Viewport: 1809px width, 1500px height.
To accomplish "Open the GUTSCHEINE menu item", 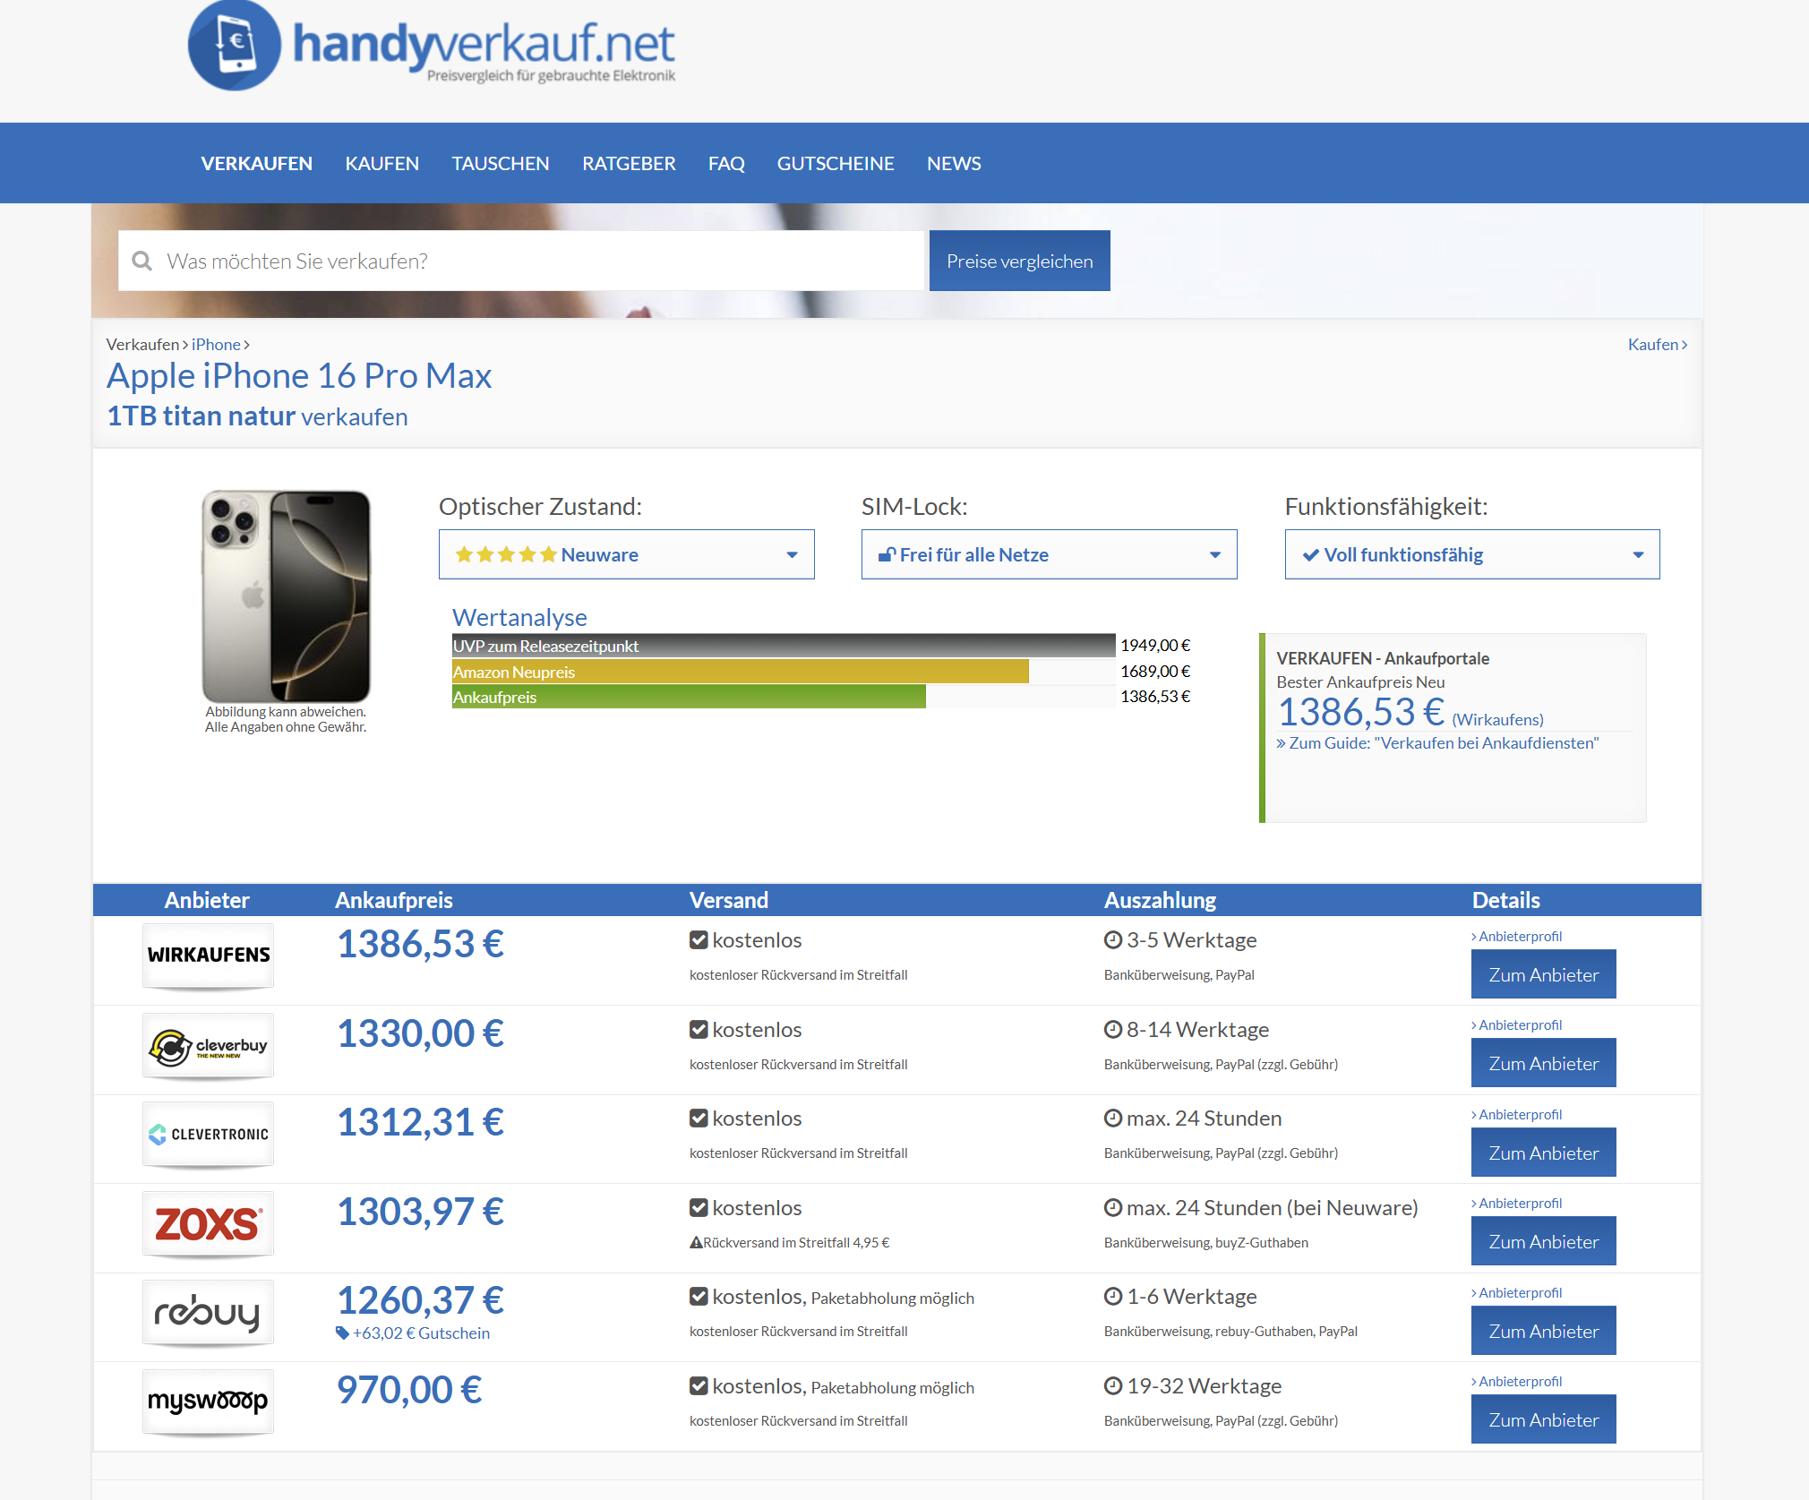I will point(836,163).
